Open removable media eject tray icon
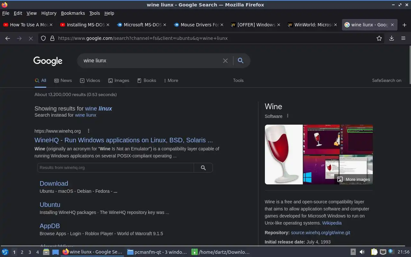 click(353, 252)
